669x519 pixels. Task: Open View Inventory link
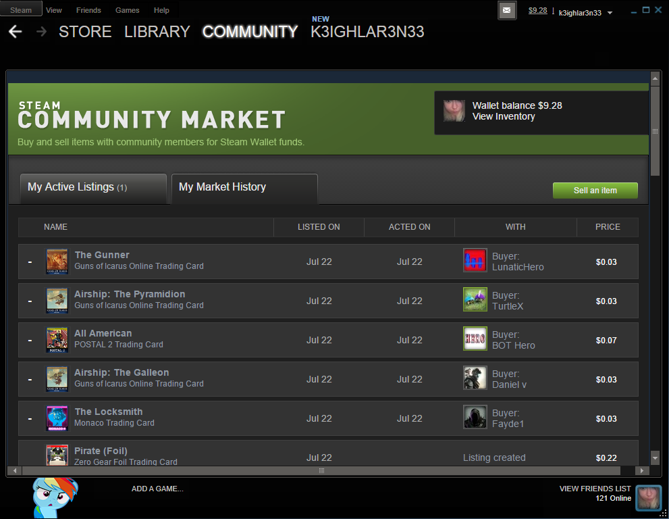pyautogui.click(x=504, y=117)
